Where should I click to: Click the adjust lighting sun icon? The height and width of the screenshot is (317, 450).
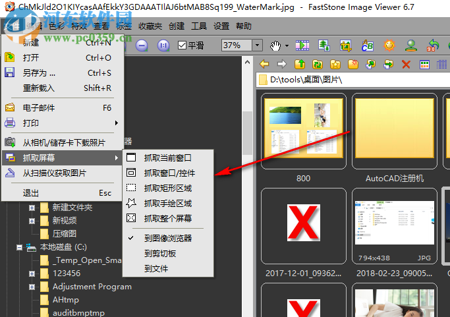coord(389,45)
